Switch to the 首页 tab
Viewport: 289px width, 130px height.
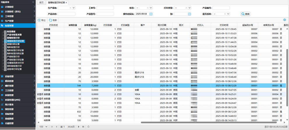pyautogui.click(x=41, y=2)
